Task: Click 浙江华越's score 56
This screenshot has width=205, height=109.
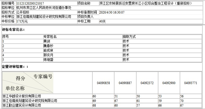Action: pos(182,96)
